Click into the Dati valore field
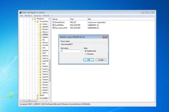This screenshot has width=169, height=112. [x=71, y=51]
